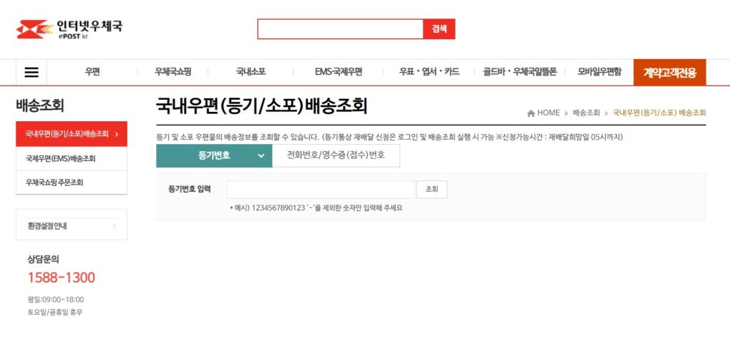730x352 pixels.
Task: Select 국내우편(등기/소포)배송조회 in sidebar
Action: coord(71,134)
